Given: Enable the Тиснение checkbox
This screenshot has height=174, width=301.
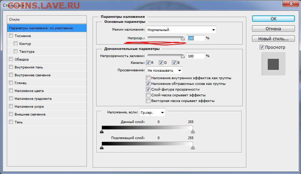Looking at the screenshot, I should (x=11, y=36).
